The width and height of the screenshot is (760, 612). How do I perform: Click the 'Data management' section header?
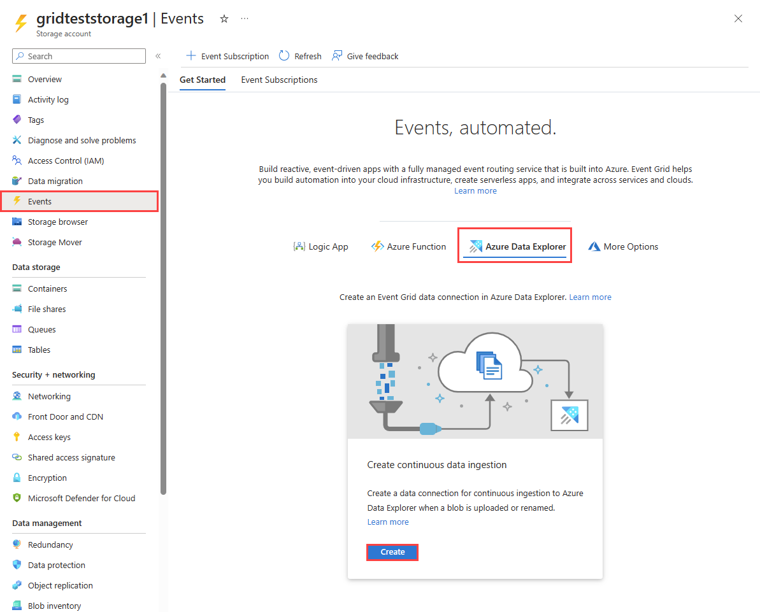click(47, 523)
